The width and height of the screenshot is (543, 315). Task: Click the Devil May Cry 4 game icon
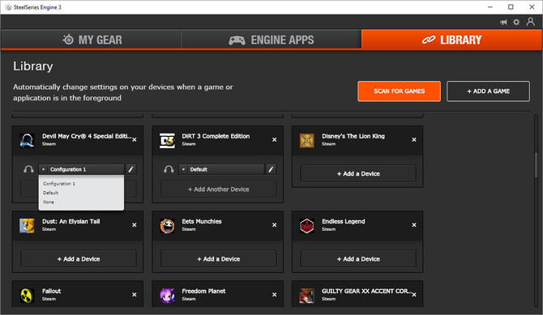coord(27,140)
